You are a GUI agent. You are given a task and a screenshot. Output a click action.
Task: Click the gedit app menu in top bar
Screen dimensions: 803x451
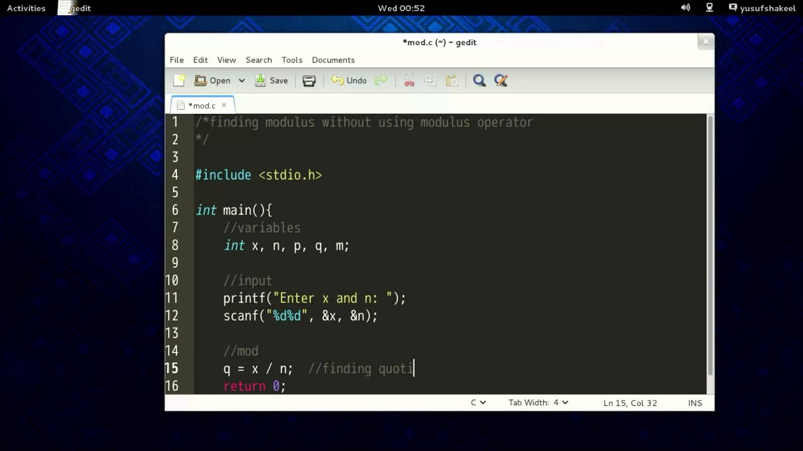(75, 8)
